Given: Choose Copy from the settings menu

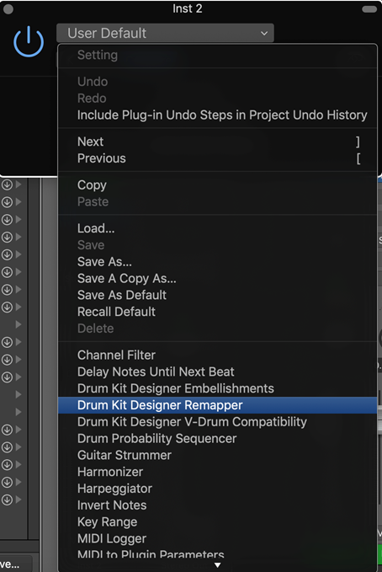Looking at the screenshot, I should click(218, 185).
